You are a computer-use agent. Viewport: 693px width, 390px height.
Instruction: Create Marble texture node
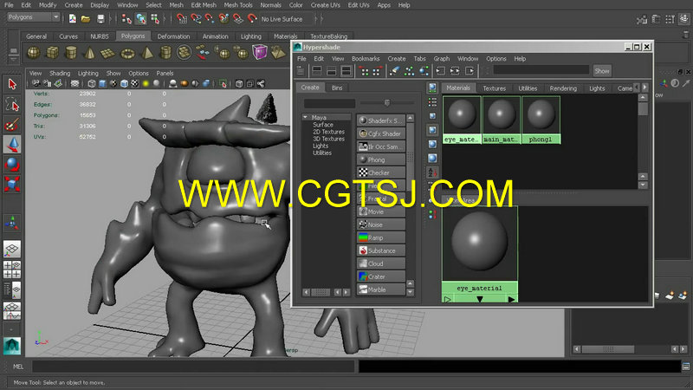[x=381, y=289]
